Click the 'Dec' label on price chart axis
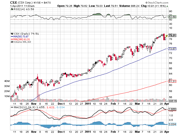177x134 pixels. (x=60, y=104)
